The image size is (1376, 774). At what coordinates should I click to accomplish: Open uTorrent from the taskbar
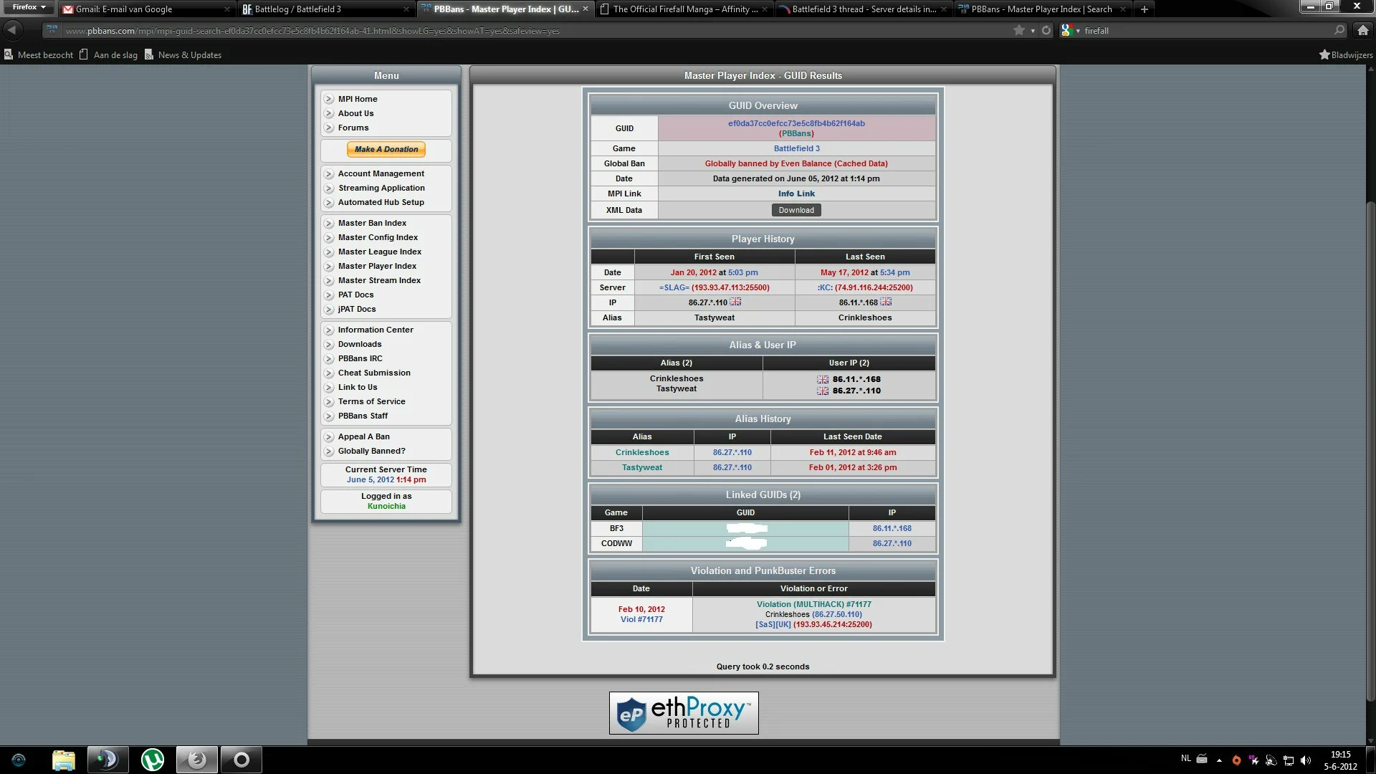[152, 760]
